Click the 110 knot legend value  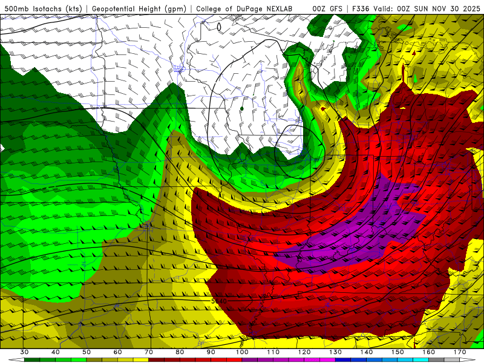[x=273, y=352]
